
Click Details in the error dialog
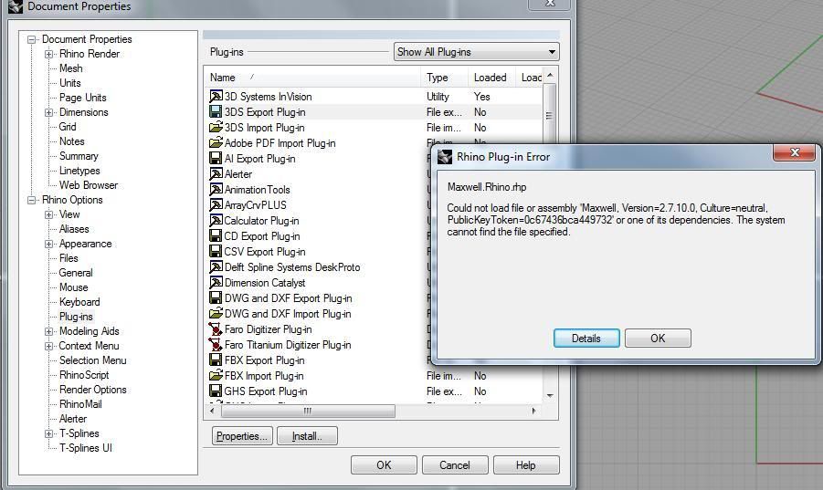586,338
